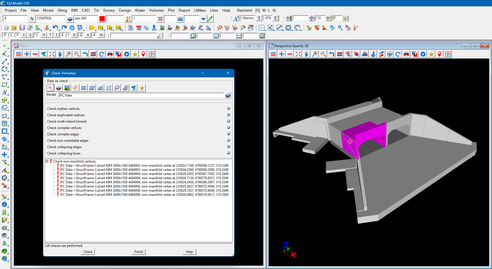
Task: Disable the Check collapsing faces checkbox
Action: (x=229, y=153)
